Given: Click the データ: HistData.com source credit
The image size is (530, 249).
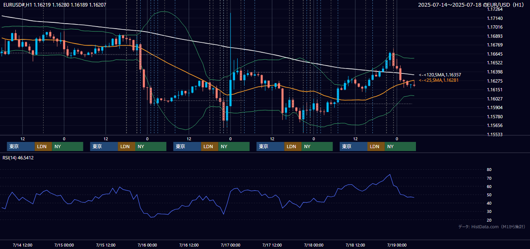Looking at the screenshot, I should click(x=491, y=227).
